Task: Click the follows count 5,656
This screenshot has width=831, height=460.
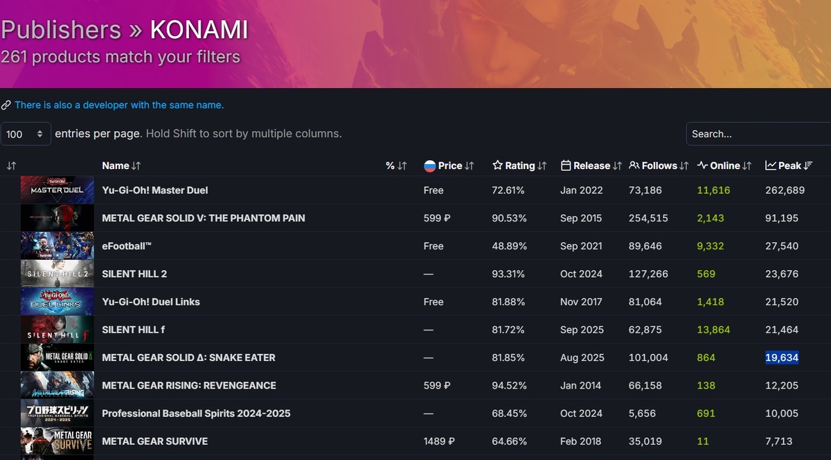Action: 642,414
